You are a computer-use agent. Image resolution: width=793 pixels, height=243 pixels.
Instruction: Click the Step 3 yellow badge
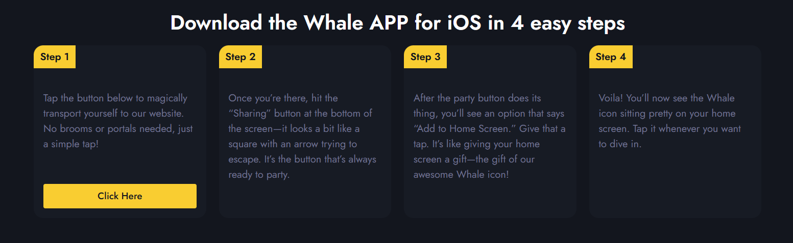(425, 57)
